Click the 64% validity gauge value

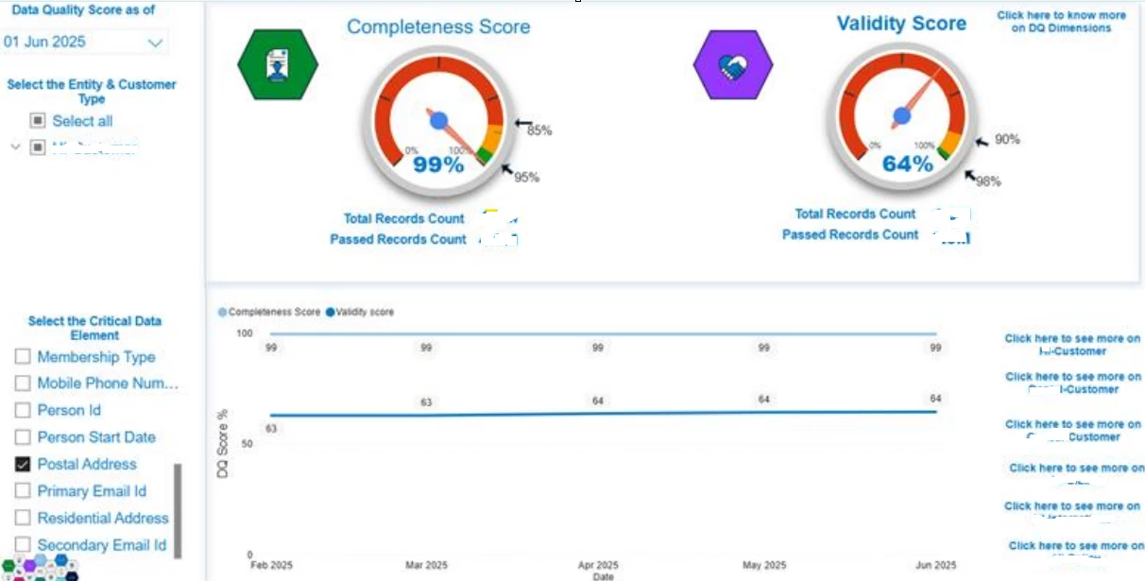point(907,163)
